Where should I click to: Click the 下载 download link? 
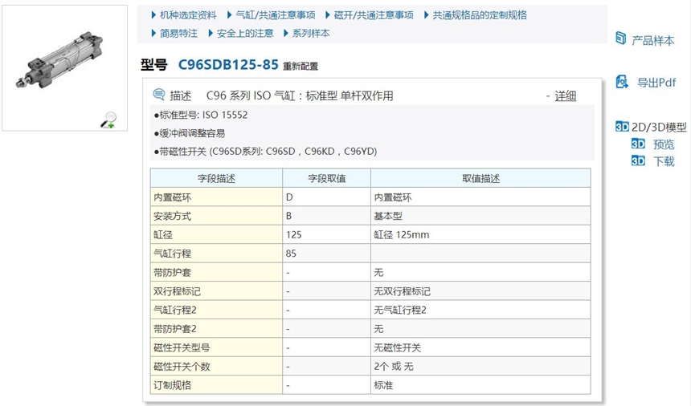tap(664, 161)
